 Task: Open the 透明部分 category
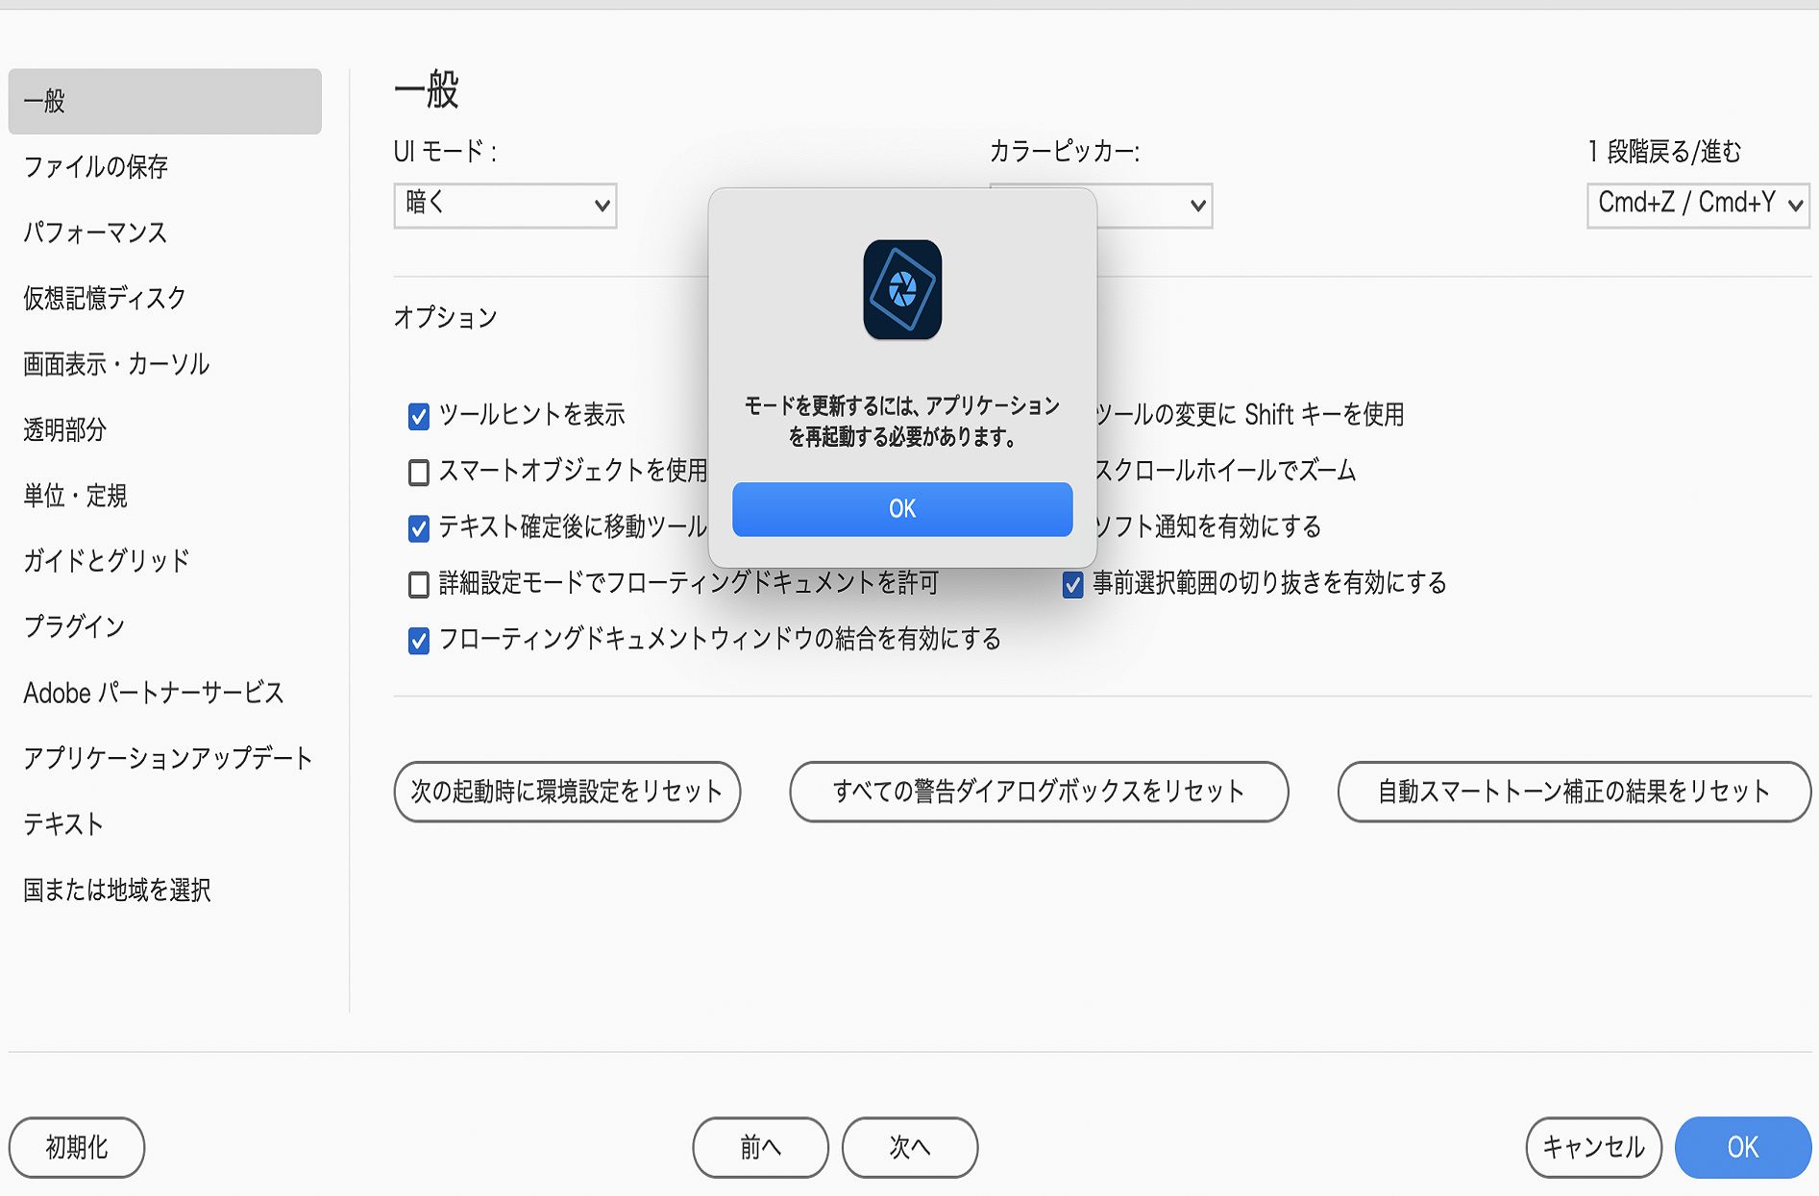[x=64, y=429]
